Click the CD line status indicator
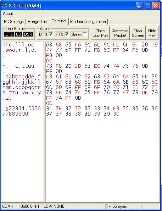This screenshot has width=162, height=211. (x=18, y=34)
